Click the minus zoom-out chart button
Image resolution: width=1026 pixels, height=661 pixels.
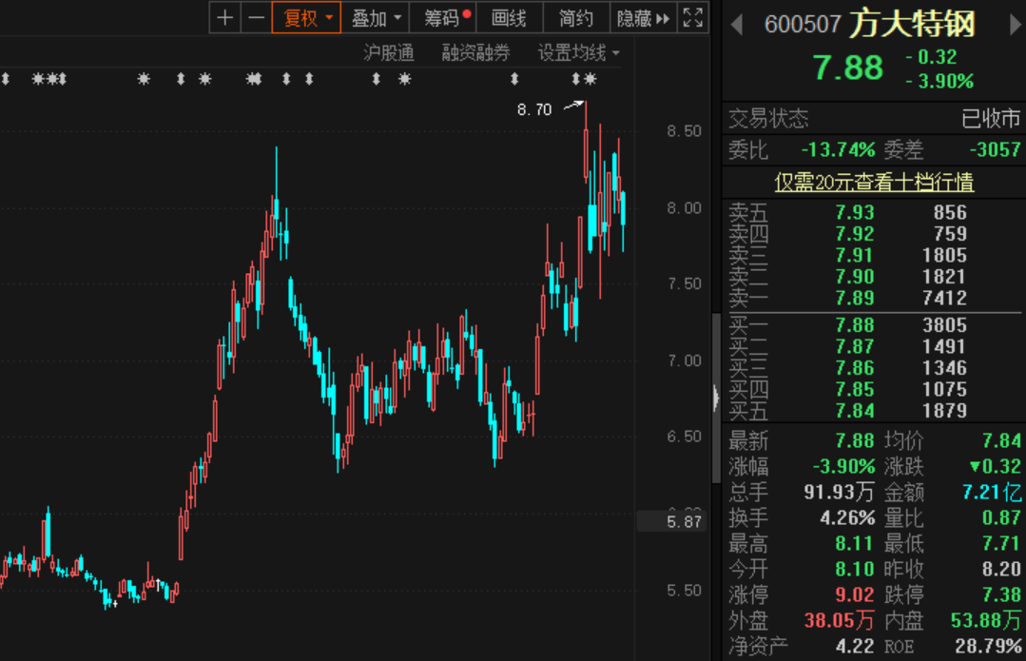click(256, 18)
